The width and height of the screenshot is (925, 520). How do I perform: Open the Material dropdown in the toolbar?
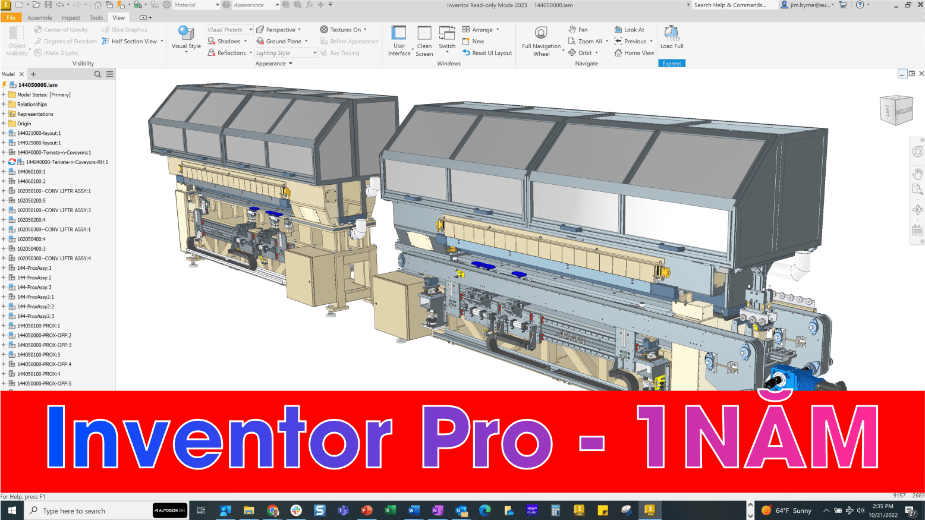196,5
